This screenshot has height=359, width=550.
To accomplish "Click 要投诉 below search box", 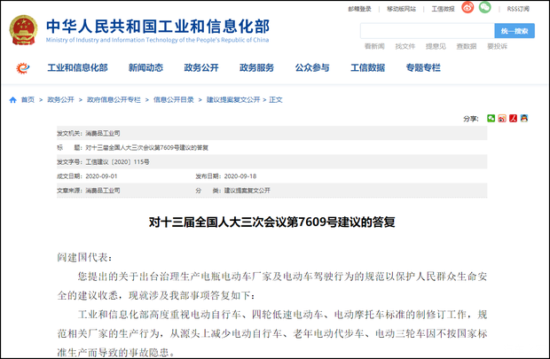I will tap(497, 46).
